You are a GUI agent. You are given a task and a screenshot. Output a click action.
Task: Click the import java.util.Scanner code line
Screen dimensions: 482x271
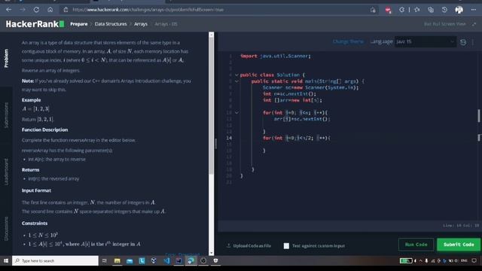pos(276,56)
